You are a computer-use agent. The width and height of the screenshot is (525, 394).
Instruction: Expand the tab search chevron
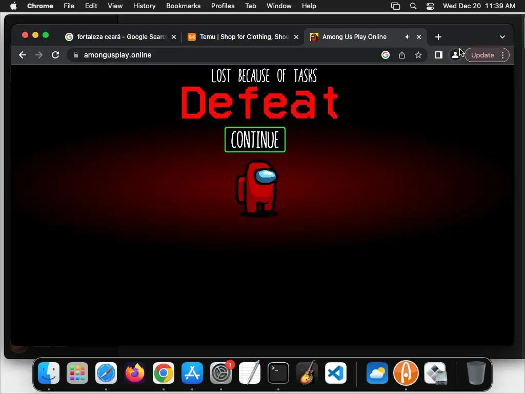pyautogui.click(x=502, y=37)
